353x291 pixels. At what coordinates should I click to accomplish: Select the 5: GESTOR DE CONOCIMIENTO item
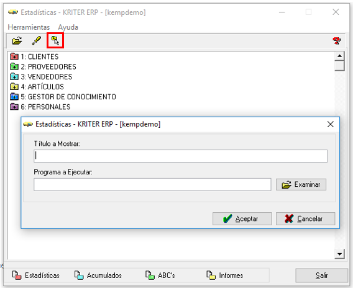tap(68, 97)
